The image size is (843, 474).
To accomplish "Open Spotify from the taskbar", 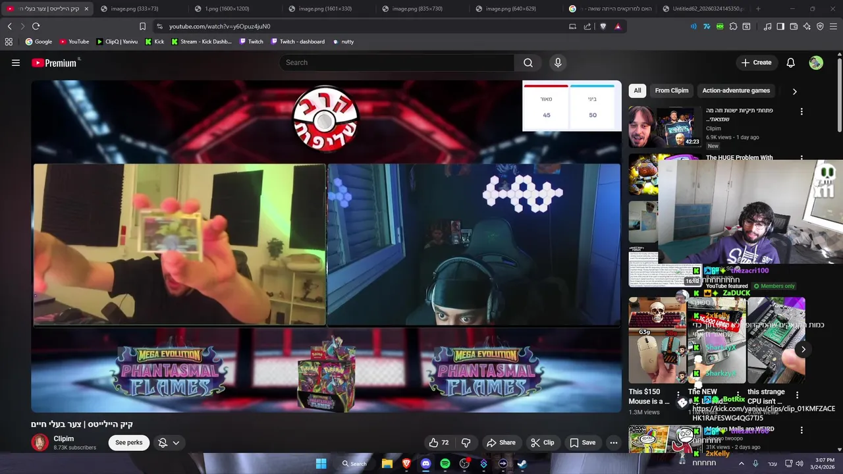I will (445, 463).
